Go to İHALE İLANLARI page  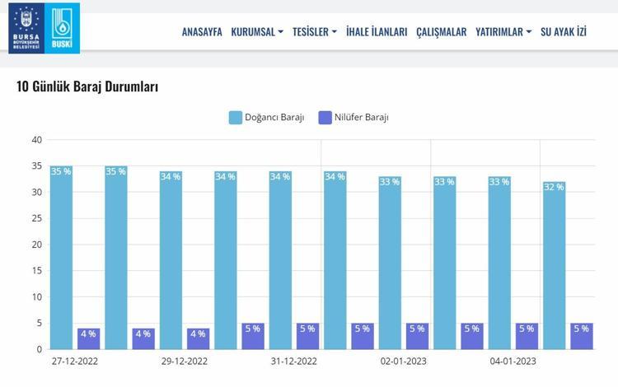coord(377,32)
